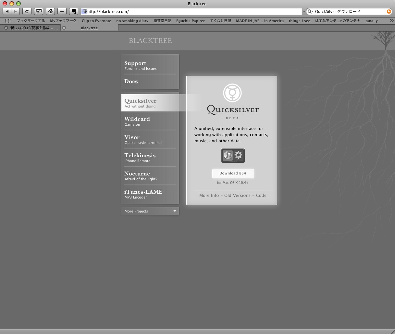Select Quicksilver in the project list
The width and height of the screenshot is (395, 334).
(x=150, y=103)
